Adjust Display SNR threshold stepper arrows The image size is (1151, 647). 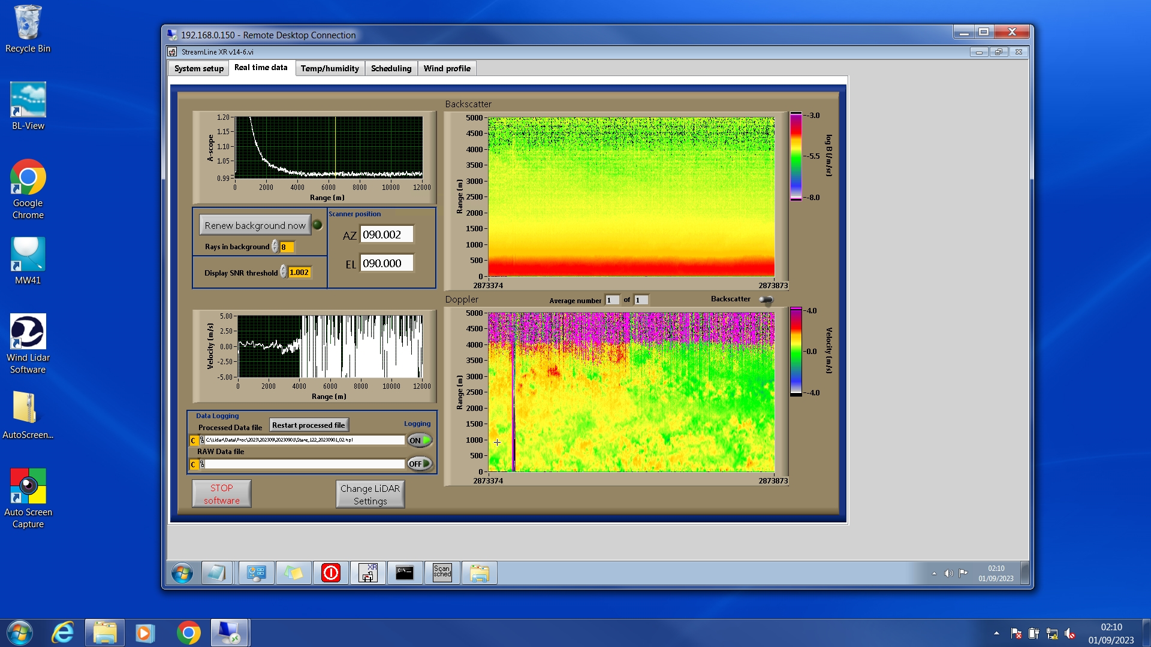pyautogui.click(x=283, y=273)
